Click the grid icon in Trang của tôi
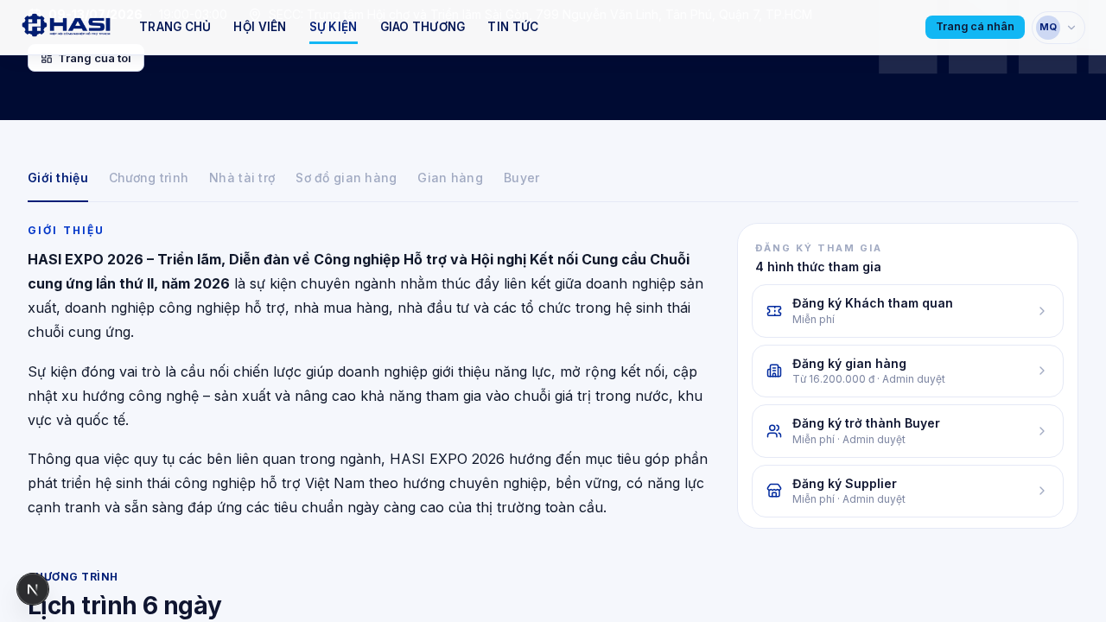 point(47,58)
